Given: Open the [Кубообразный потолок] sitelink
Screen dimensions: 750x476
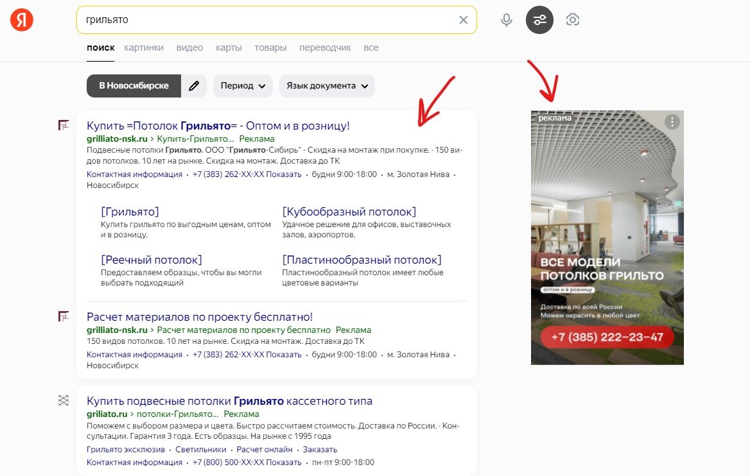Looking at the screenshot, I should (x=349, y=212).
